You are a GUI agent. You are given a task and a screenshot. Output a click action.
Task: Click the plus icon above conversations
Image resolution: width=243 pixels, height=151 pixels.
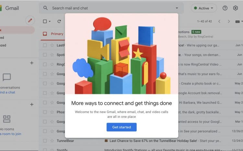[x=32, y=63]
